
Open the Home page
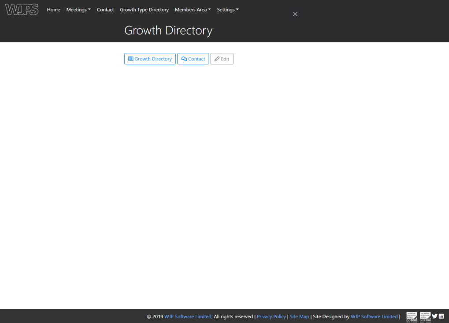point(54,10)
